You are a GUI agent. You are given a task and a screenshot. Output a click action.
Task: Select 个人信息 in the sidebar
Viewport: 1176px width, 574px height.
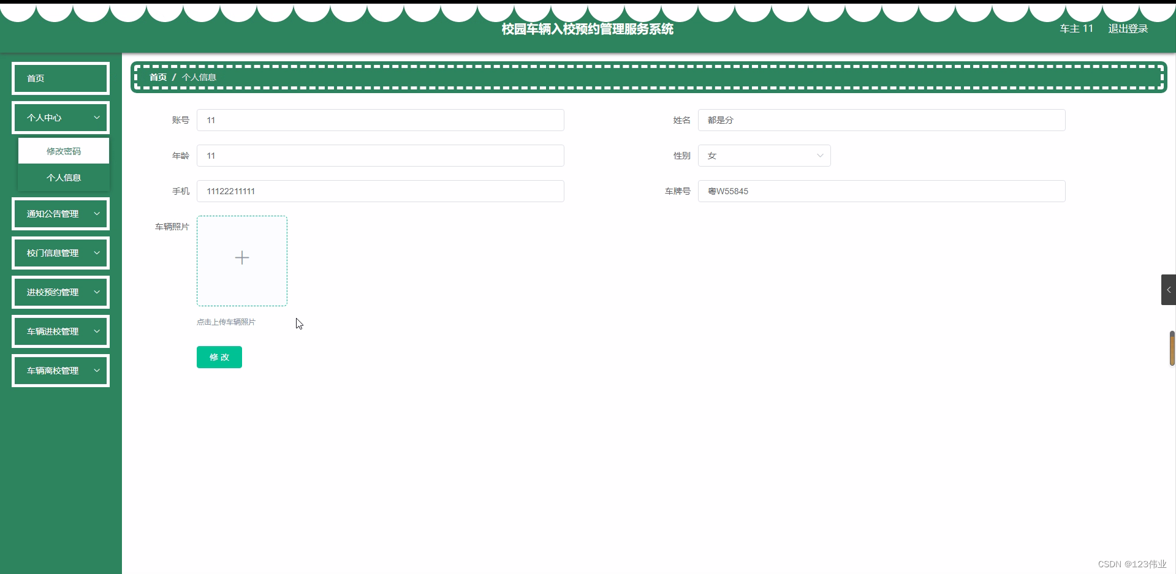tap(64, 177)
